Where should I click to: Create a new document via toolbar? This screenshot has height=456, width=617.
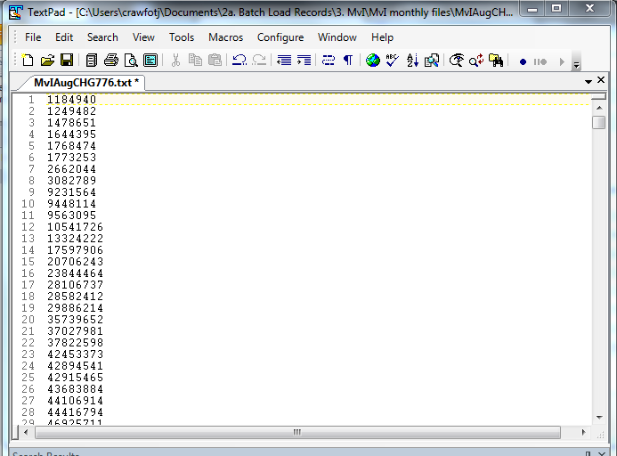[28, 61]
